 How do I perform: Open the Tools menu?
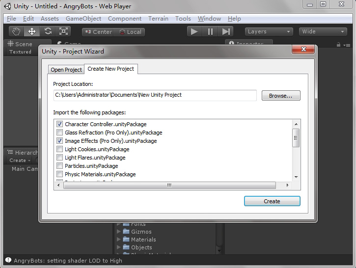click(x=183, y=19)
